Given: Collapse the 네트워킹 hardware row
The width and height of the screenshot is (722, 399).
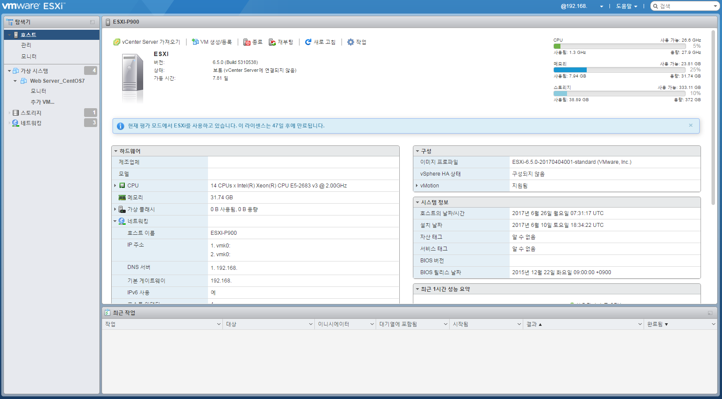Looking at the screenshot, I should [x=115, y=221].
